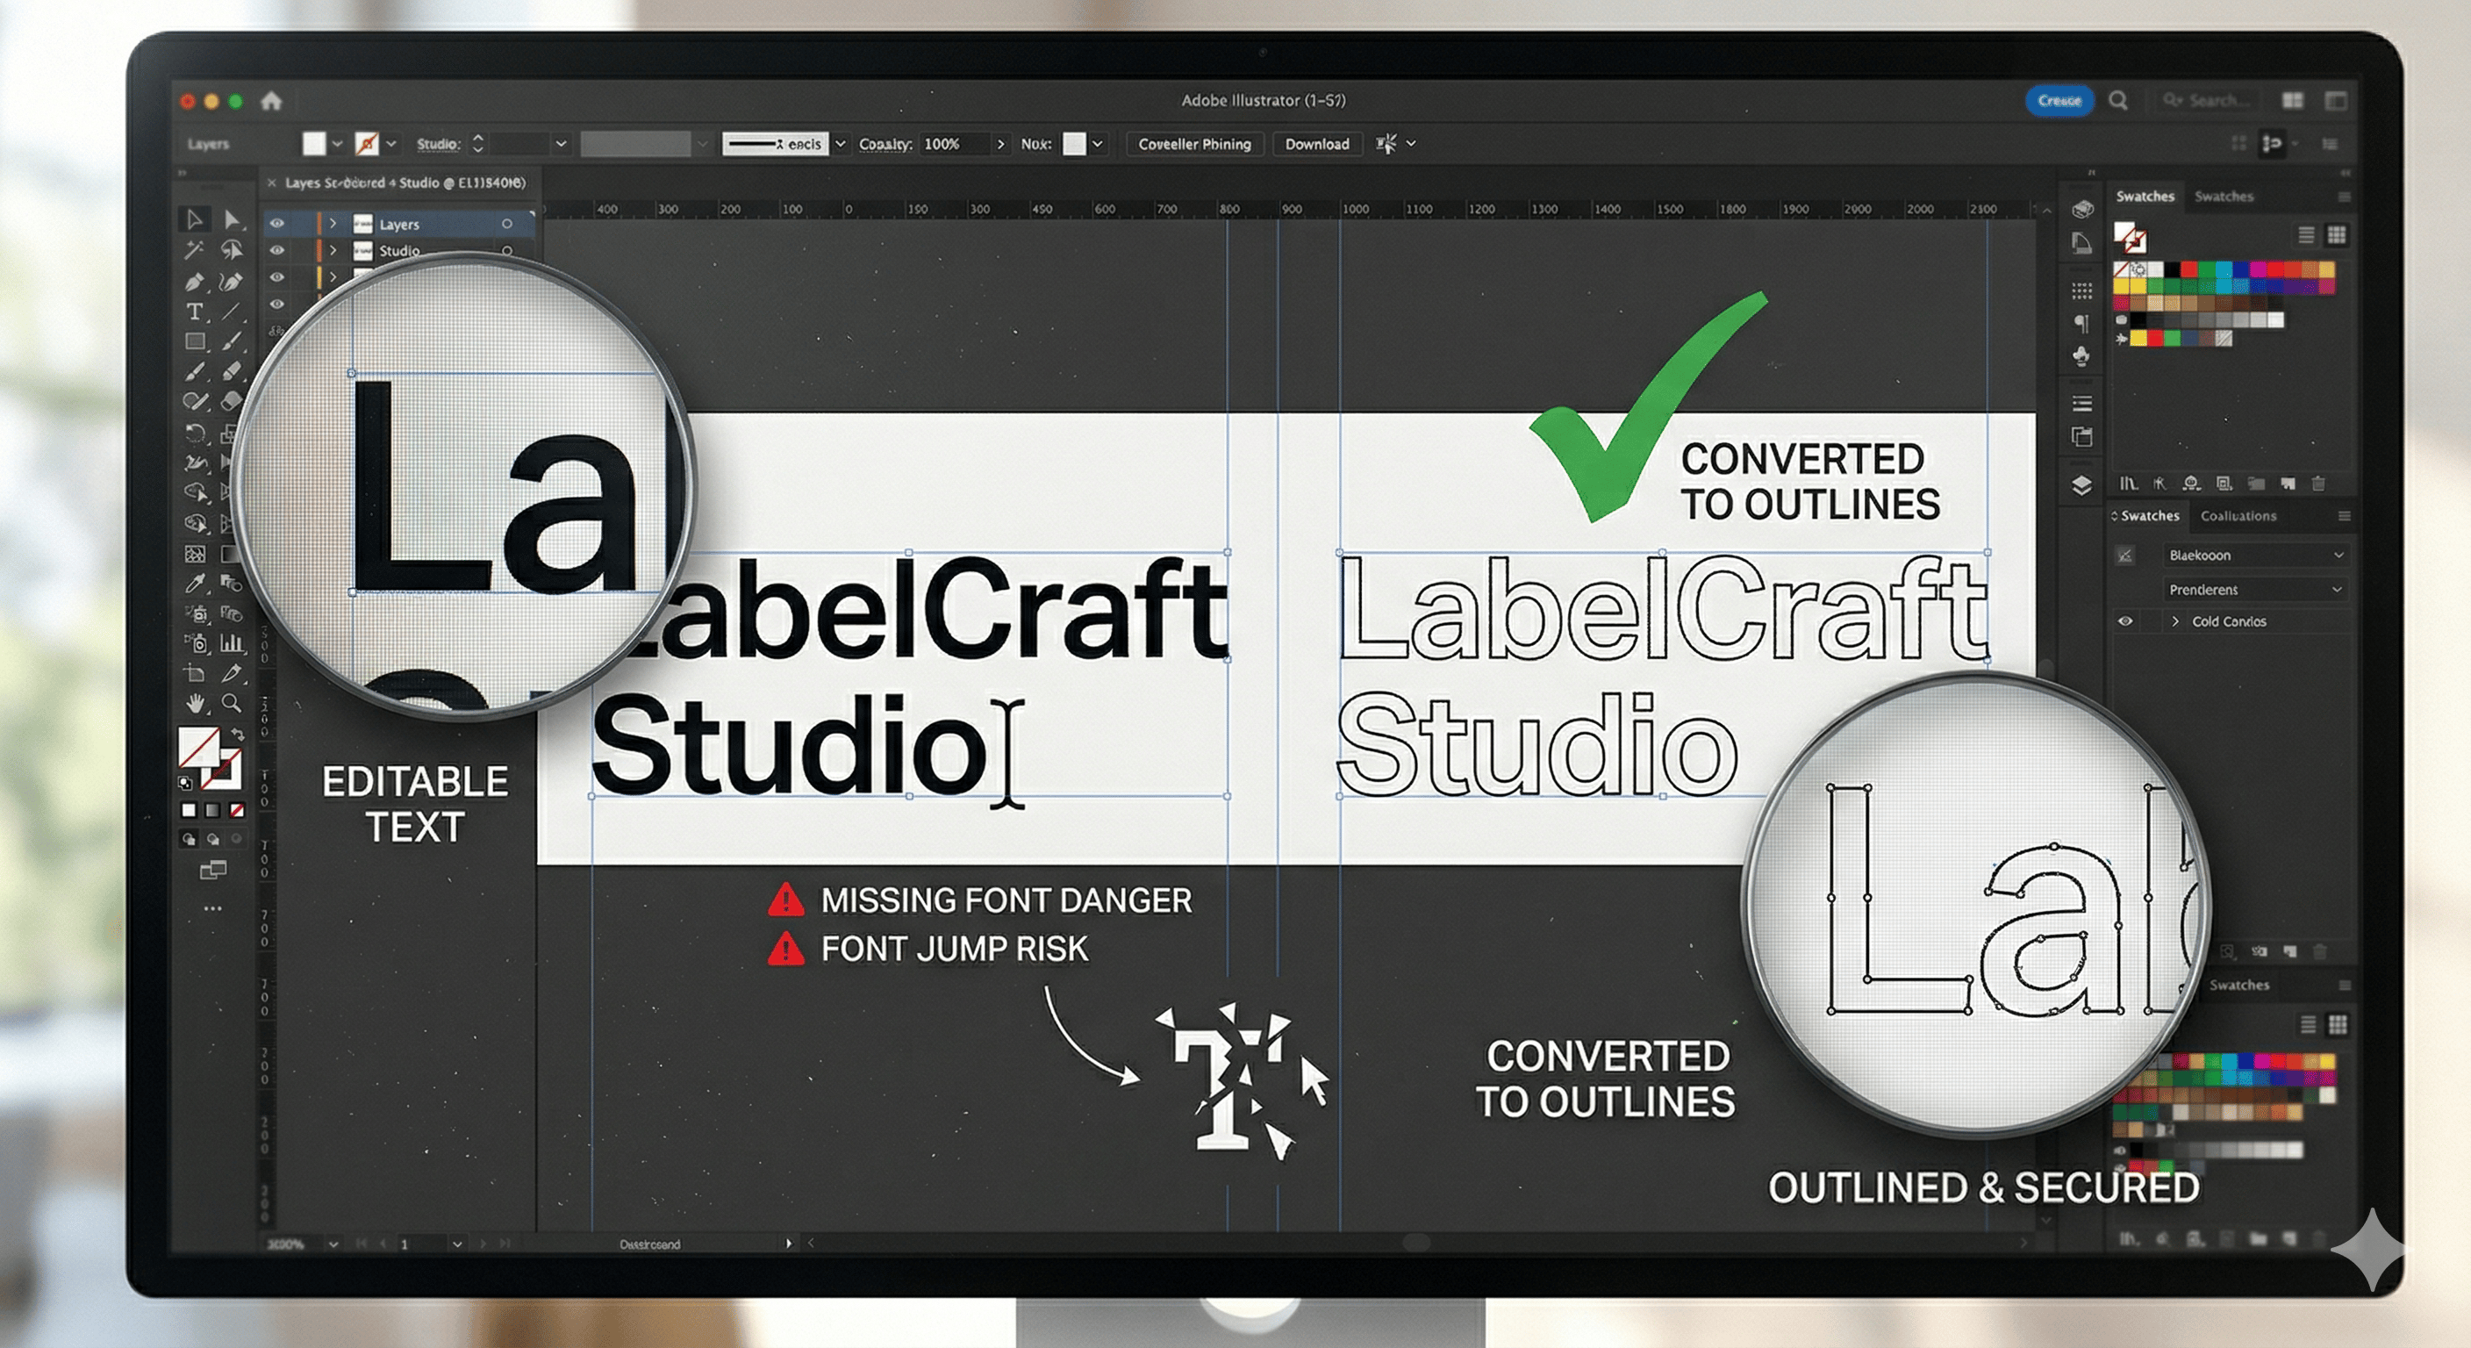Open the Prenderens dropdown
Image resolution: width=2471 pixels, height=1348 pixels.
pyautogui.click(x=2254, y=590)
